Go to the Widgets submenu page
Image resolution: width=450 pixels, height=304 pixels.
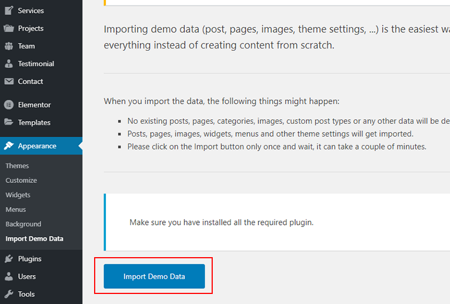[x=18, y=195]
